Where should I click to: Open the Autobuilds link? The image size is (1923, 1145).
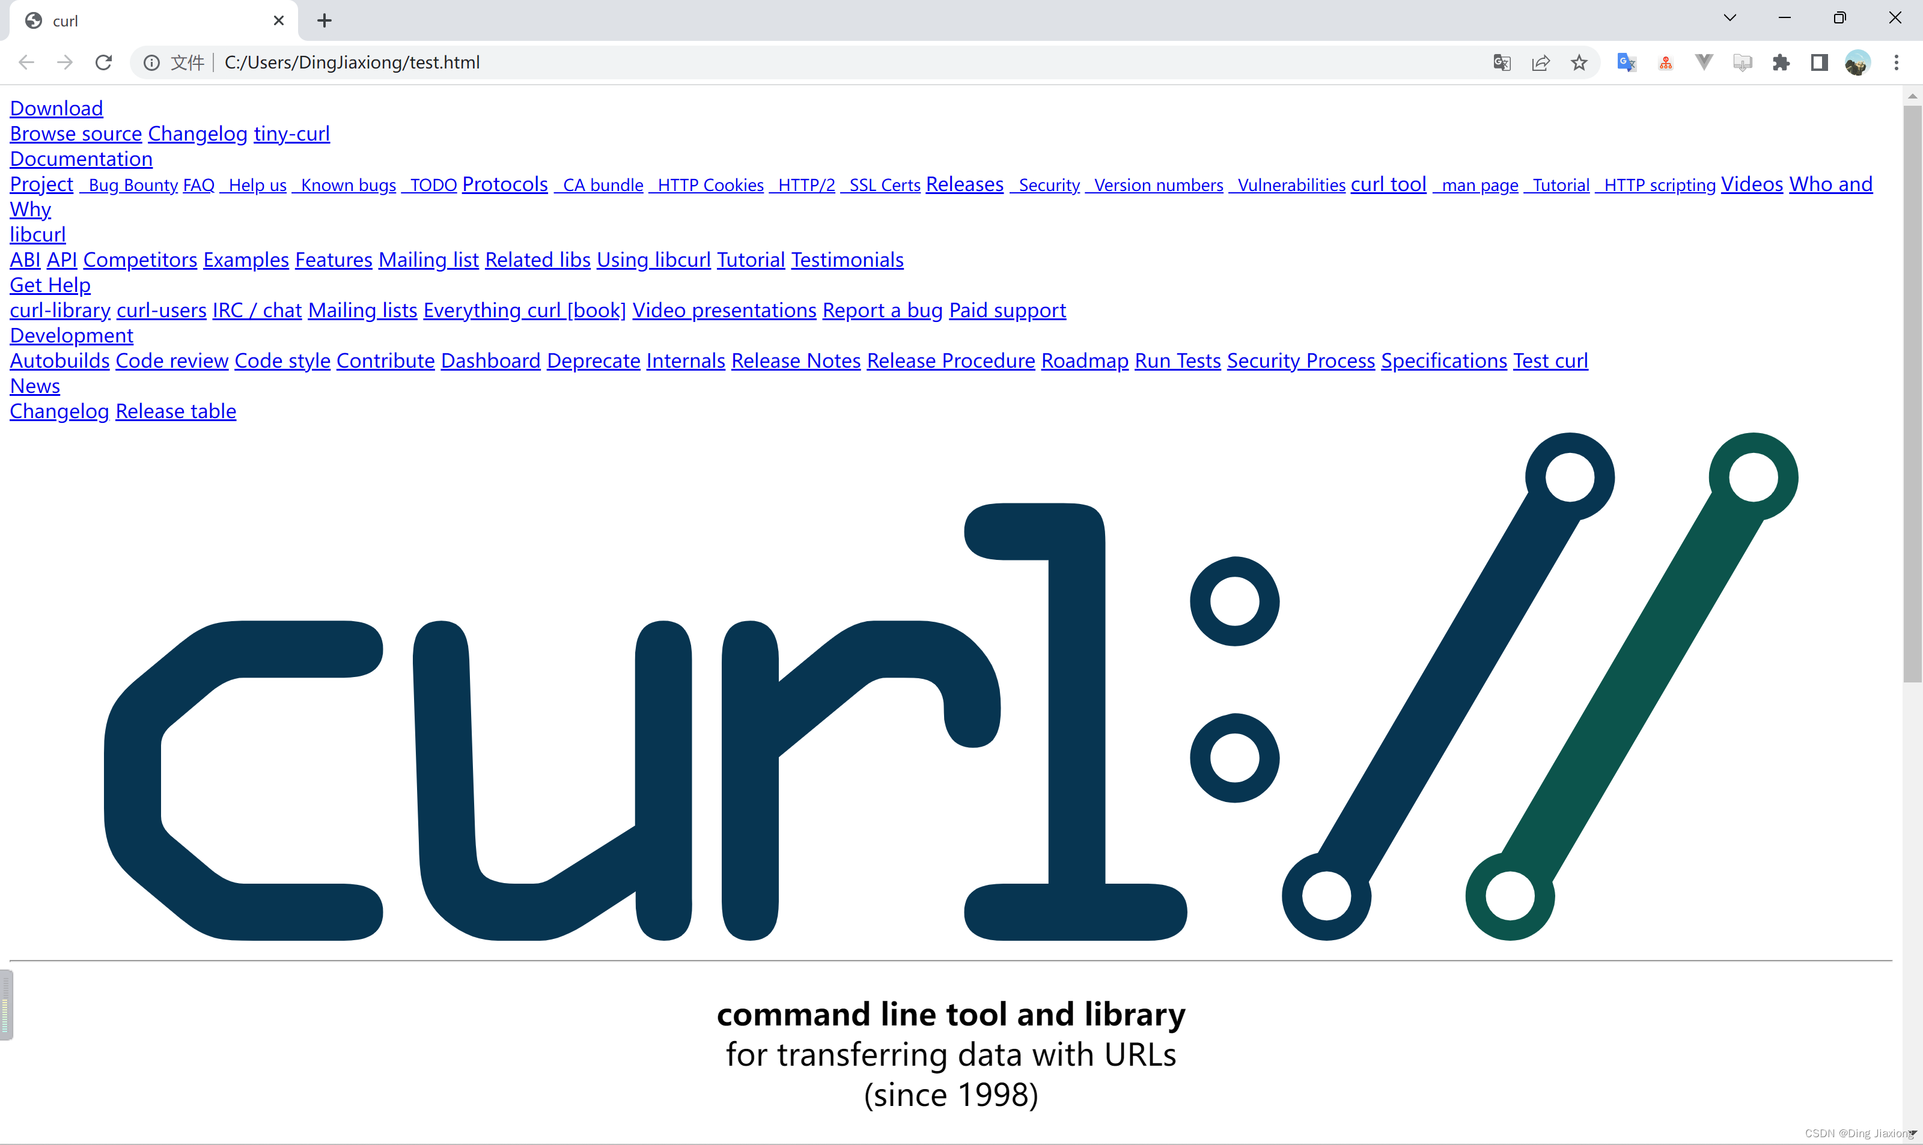pyautogui.click(x=59, y=361)
